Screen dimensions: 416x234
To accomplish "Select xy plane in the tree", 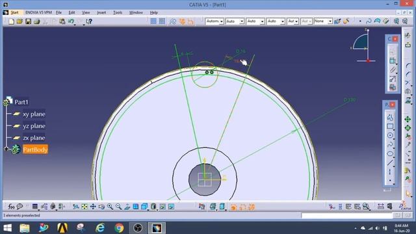I will pyautogui.click(x=34, y=114).
